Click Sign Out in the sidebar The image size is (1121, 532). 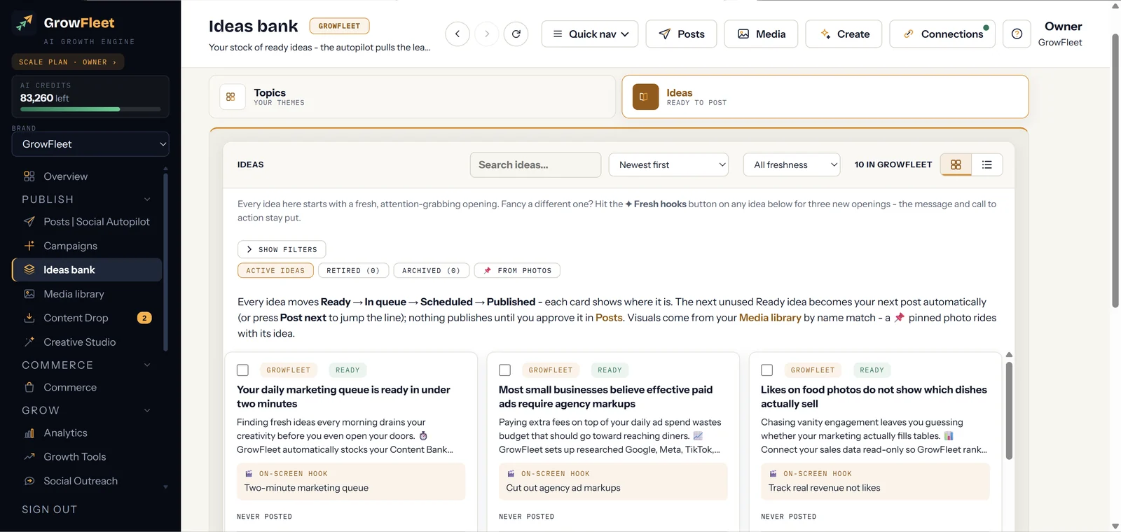(50, 510)
